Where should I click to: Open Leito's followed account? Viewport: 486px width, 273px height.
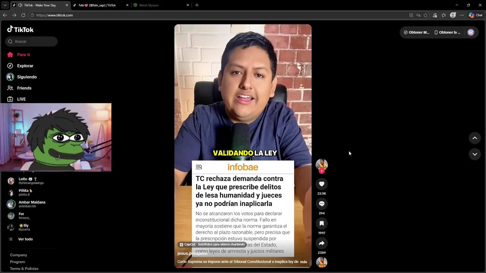pos(31,181)
